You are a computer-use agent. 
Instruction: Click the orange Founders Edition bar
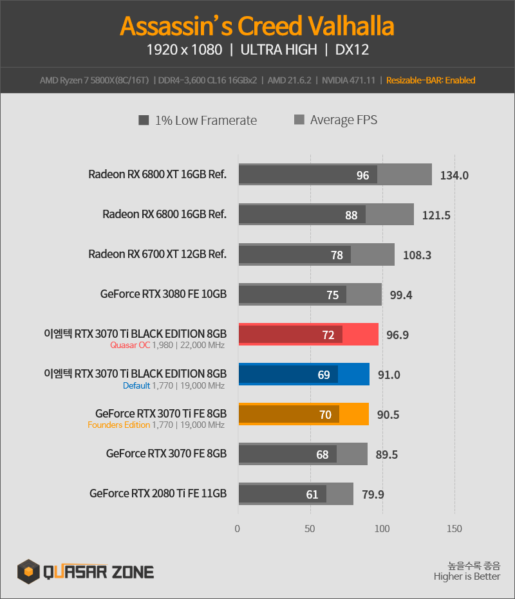click(304, 414)
